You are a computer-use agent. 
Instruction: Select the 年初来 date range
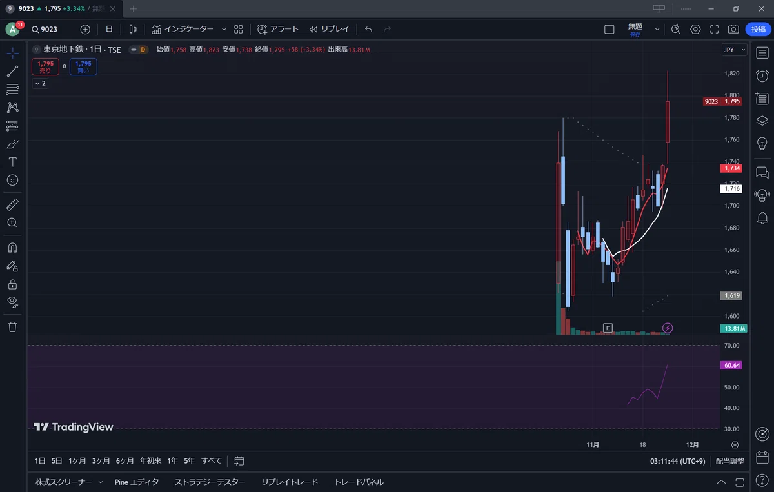pos(151,461)
